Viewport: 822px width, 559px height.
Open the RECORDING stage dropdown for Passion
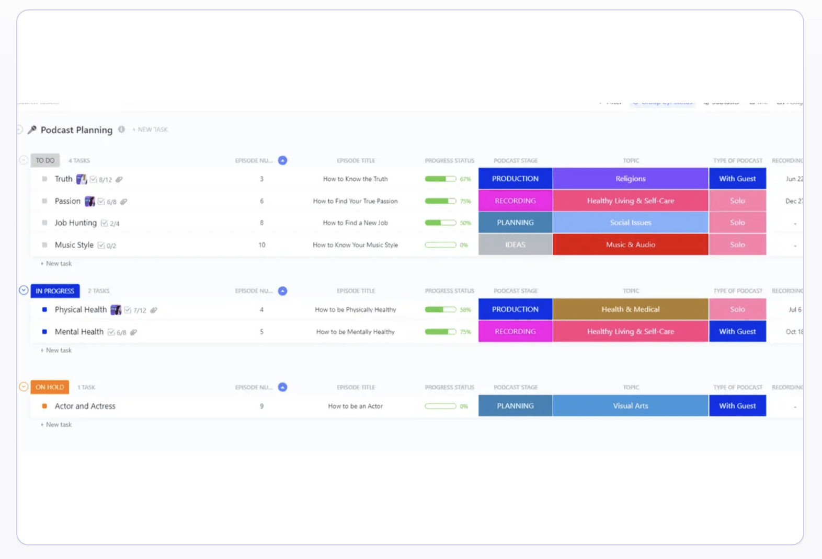[515, 201]
